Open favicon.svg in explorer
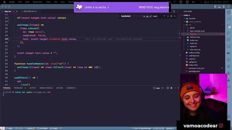232x130 pixels. point(195,37)
